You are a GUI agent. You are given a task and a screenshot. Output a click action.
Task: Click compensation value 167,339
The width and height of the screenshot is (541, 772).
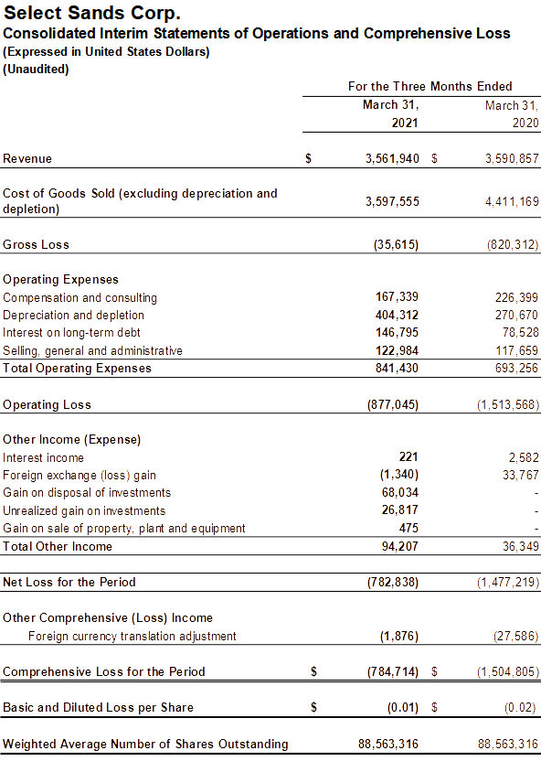pyautogui.click(x=397, y=297)
